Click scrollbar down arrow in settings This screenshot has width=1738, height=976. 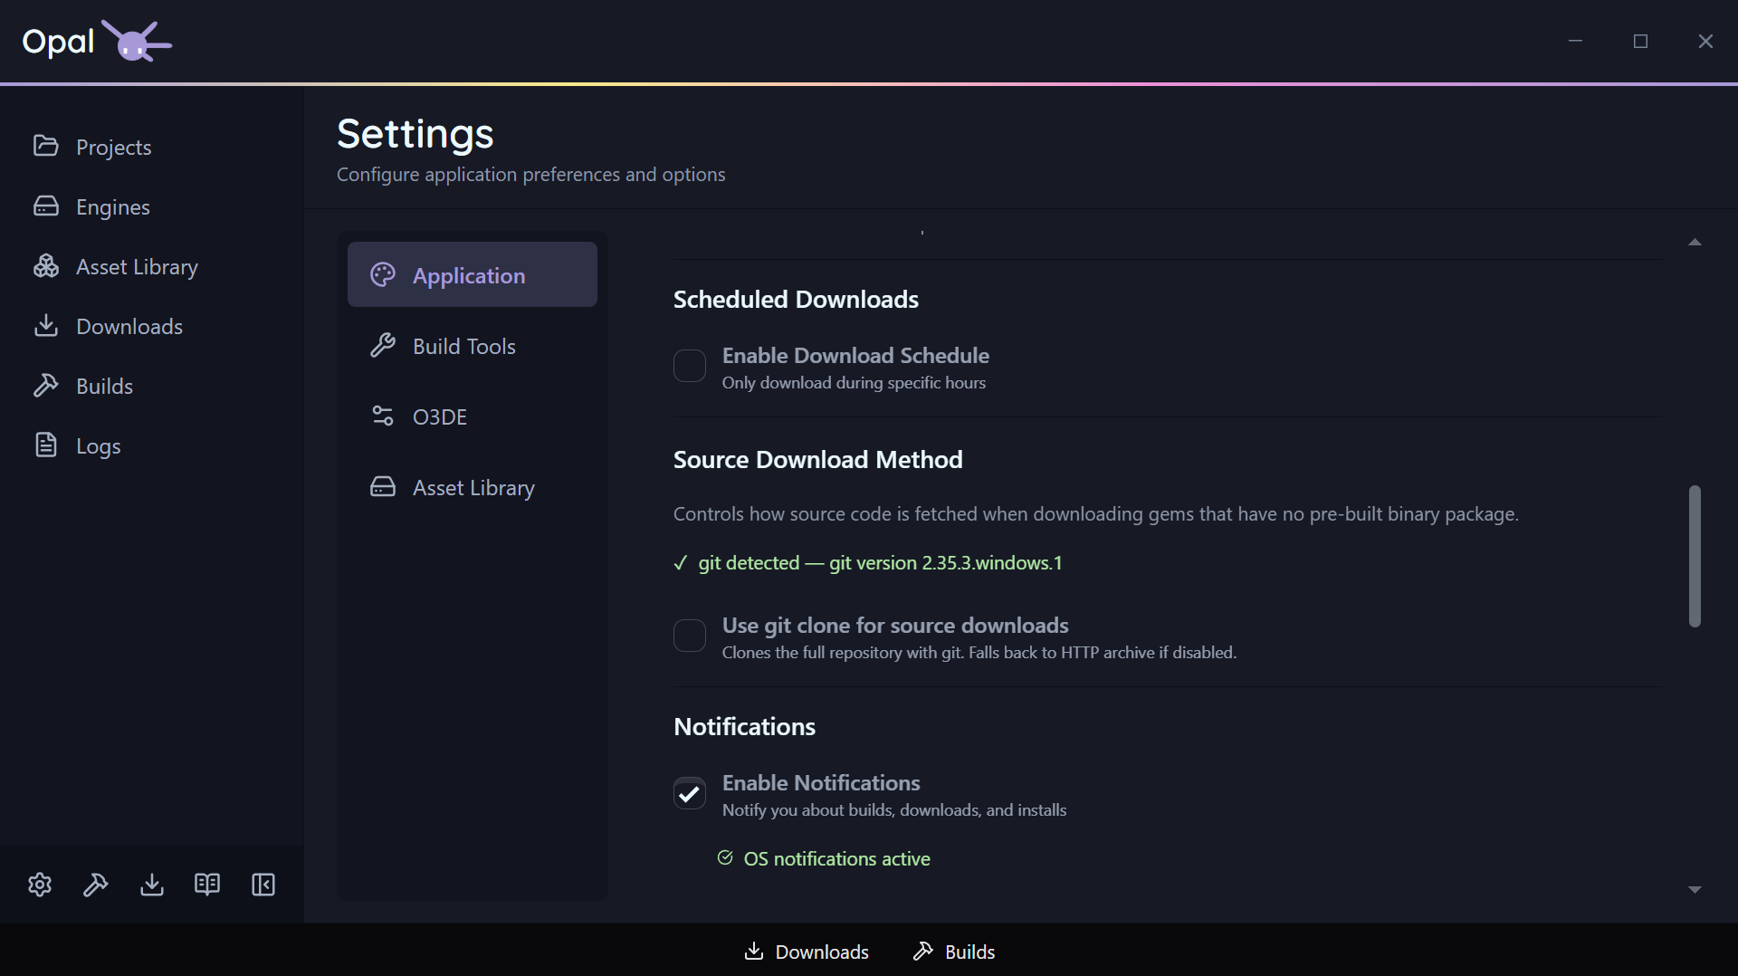[x=1695, y=890]
